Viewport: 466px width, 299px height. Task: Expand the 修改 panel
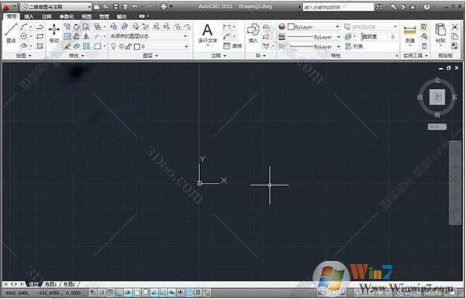[77, 56]
